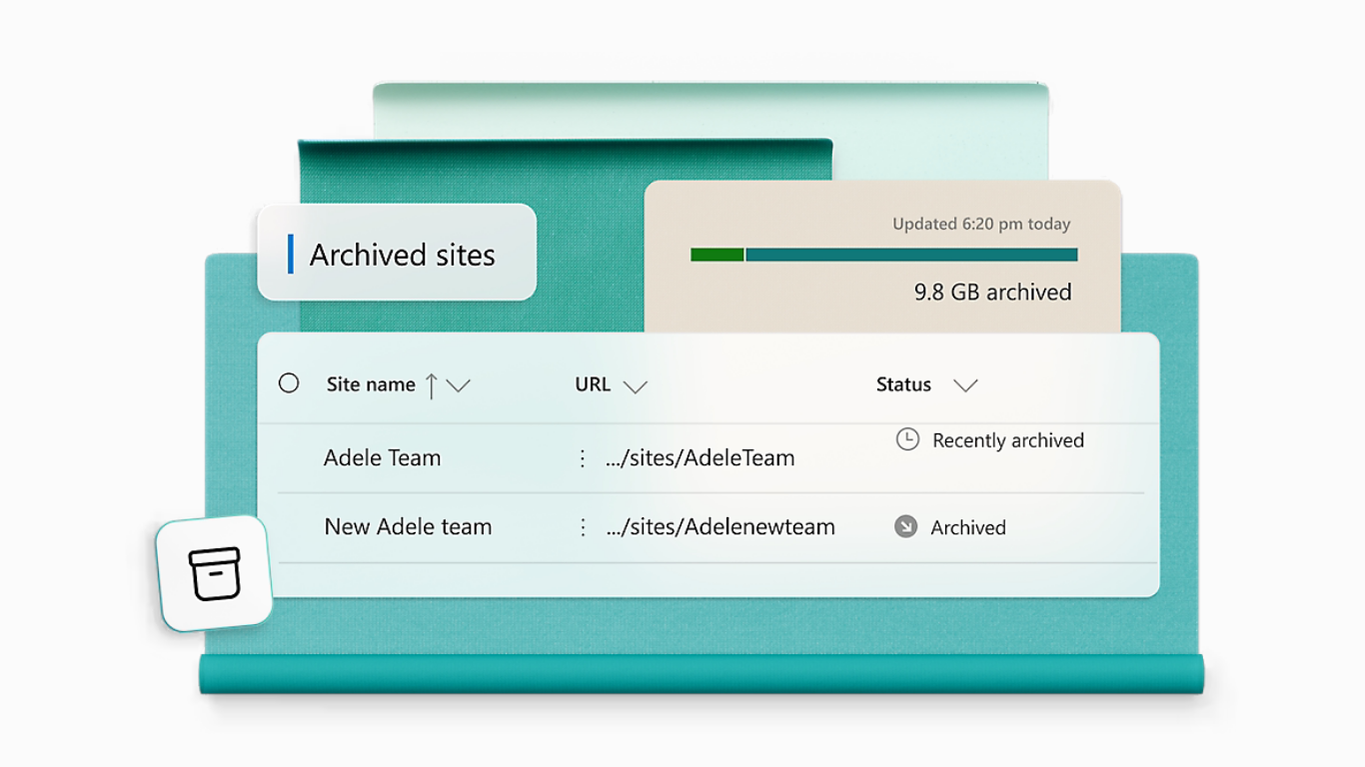Image resolution: width=1365 pixels, height=767 pixels.
Task: Expand the Site name column dropdown chevron
Action: [x=459, y=386]
